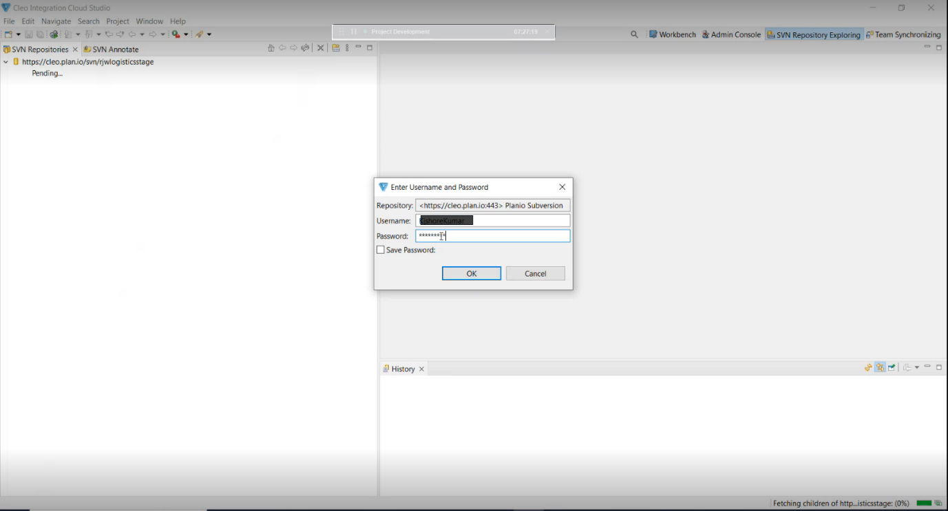
Task: Click the Repository field in the dialog
Action: pos(493,206)
